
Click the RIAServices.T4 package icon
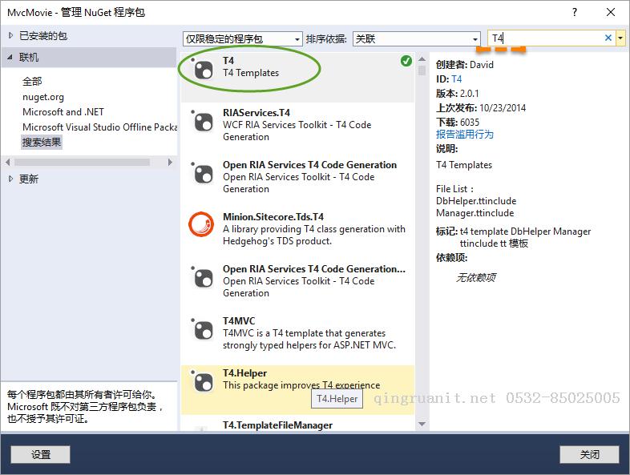(x=203, y=121)
